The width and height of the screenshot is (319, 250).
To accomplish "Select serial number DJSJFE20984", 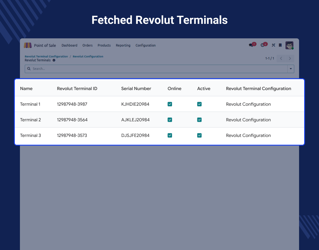I will point(135,135).
